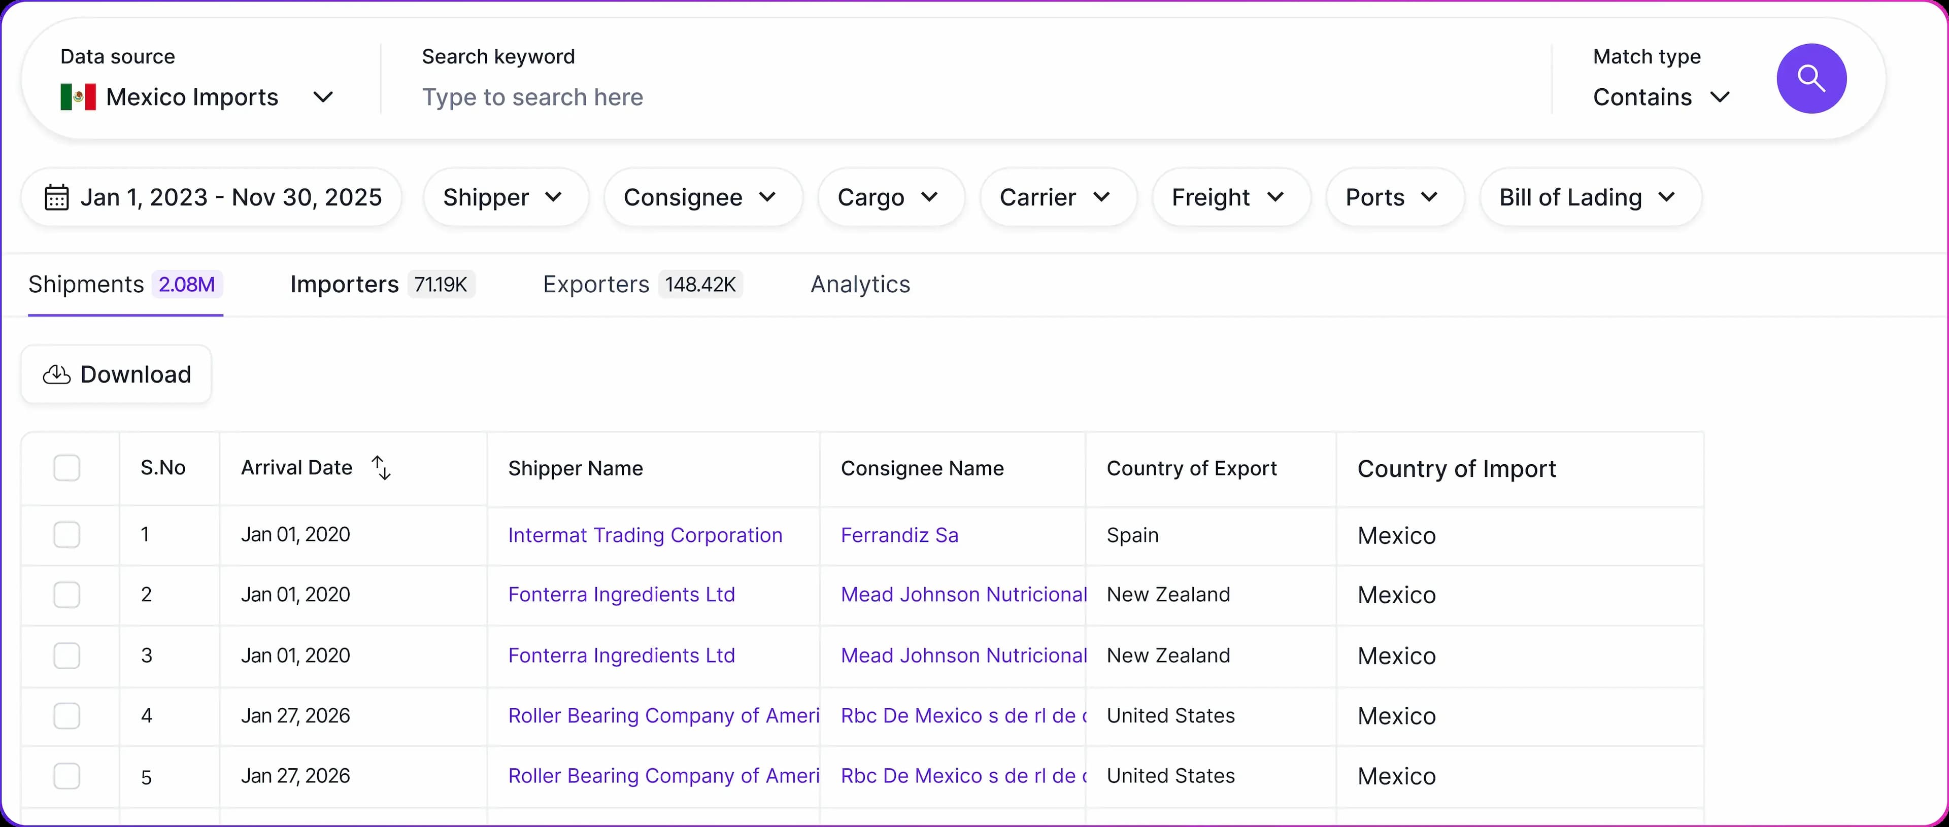
Task: Tick the select-all checkbox in table header
Action: tap(66, 468)
